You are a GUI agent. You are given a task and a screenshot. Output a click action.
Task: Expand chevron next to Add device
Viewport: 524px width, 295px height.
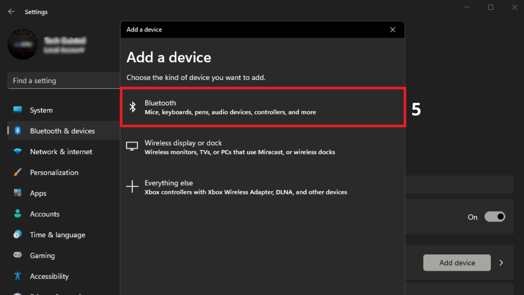501,263
